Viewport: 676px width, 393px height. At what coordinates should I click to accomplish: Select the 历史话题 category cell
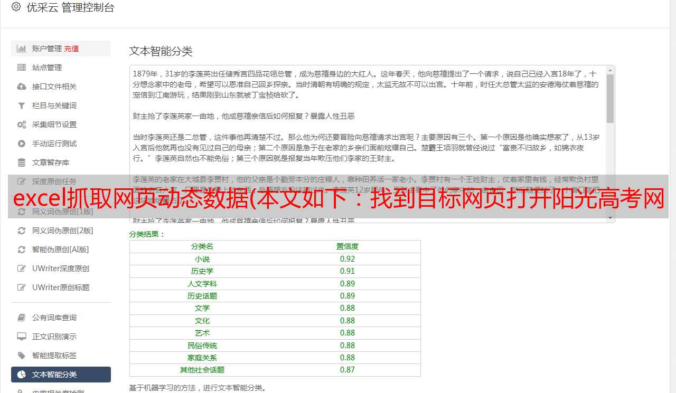[202, 296]
